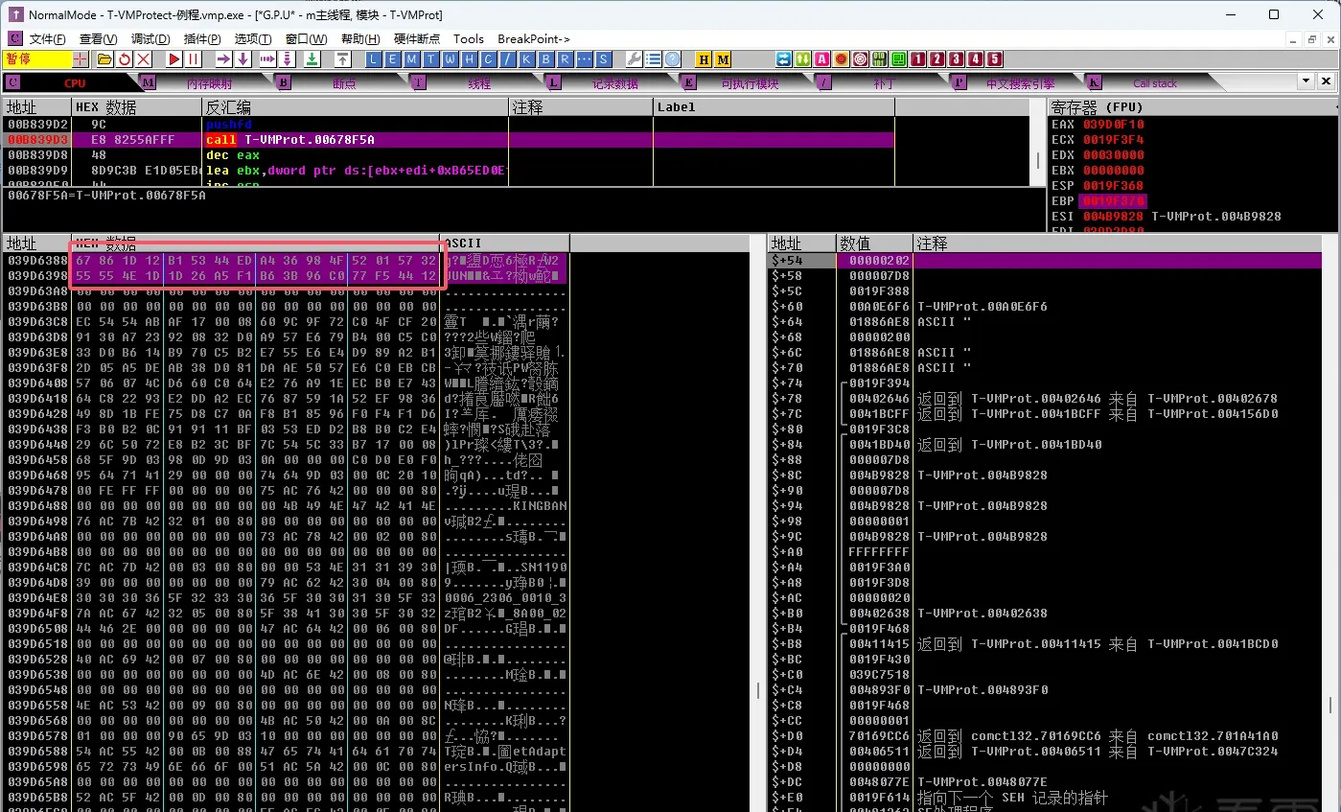This screenshot has width=1341, height=812.
Task: Click the blue W windows button
Action: point(450,58)
